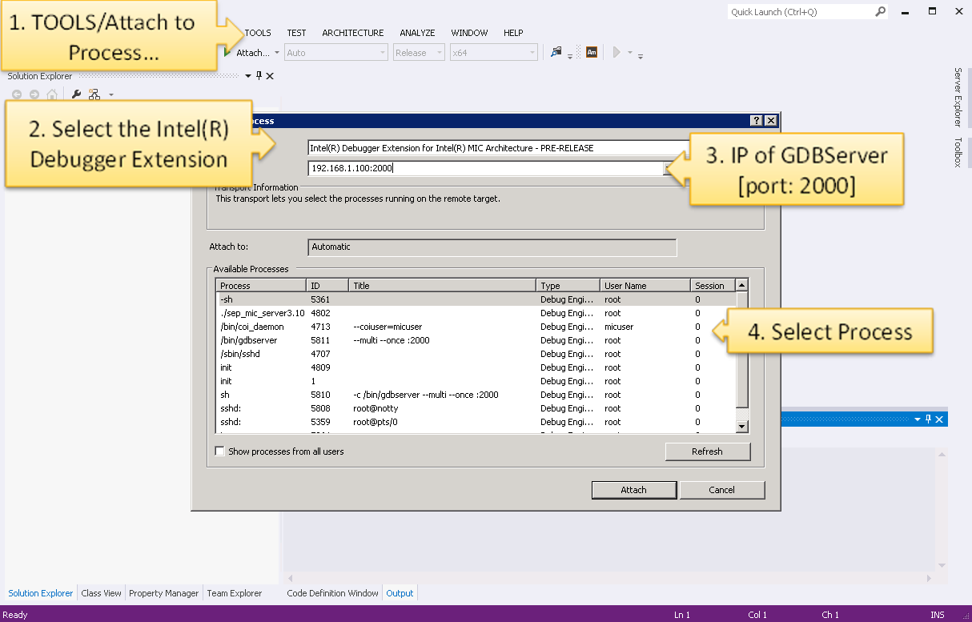The height and width of the screenshot is (622, 972).
Task: Open Solution Explorer window position dropdown
Action: [x=248, y=76]
